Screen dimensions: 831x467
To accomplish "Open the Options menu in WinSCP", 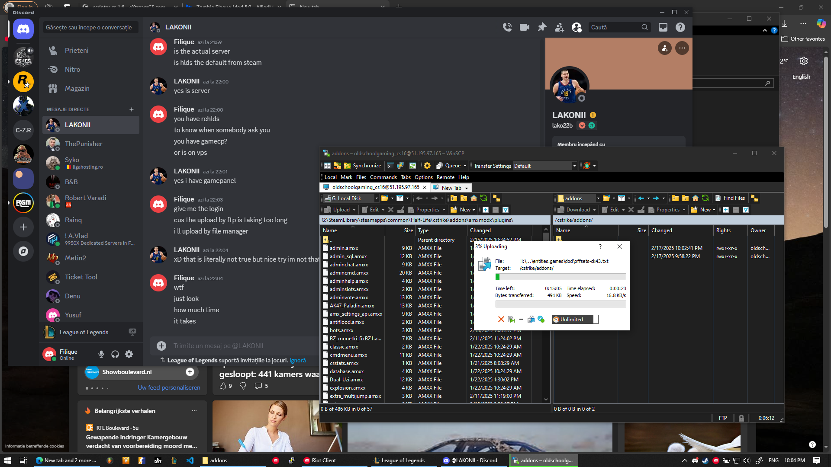I will tap(423, 177).
